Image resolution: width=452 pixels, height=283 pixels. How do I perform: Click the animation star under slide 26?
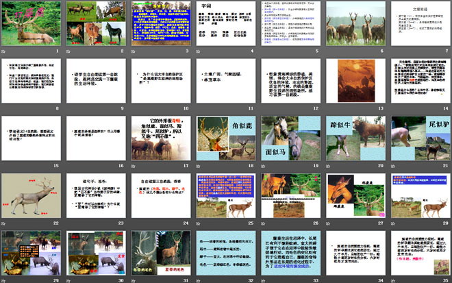263,223
